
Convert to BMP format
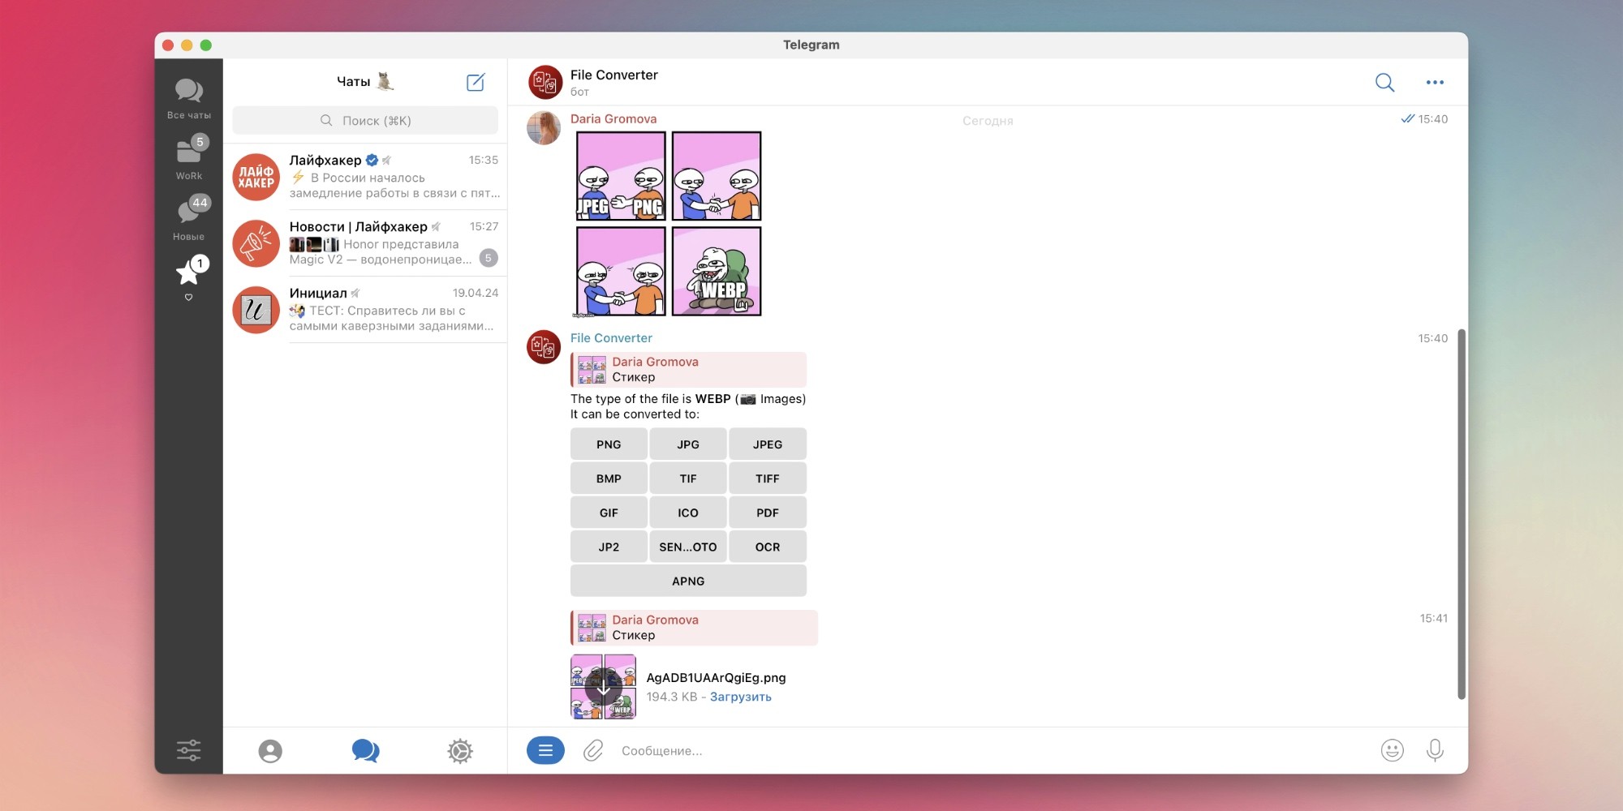(x=609, y=478)
